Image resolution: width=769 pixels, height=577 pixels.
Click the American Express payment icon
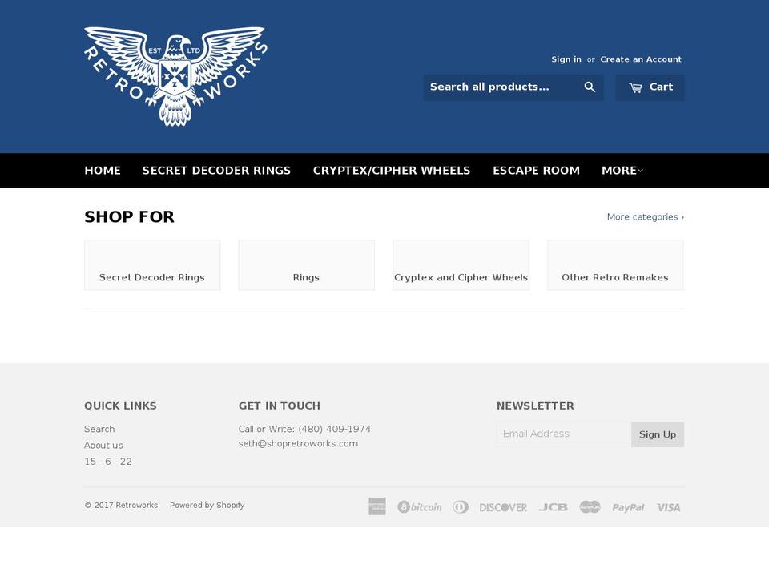pos(376,506)
